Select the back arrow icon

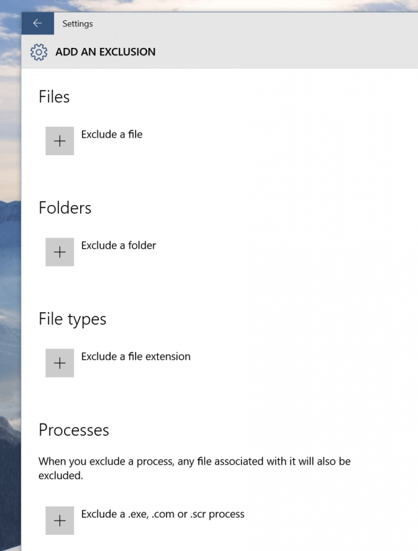click(38, 23)
